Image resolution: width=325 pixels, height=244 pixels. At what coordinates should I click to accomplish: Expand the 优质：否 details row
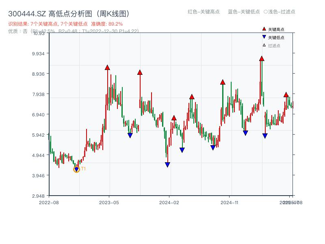(18, 30)
